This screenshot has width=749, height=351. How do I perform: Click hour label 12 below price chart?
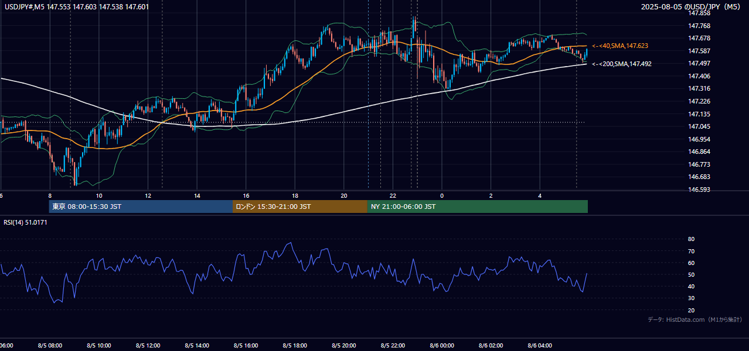pyautogui.click(x=148, y=195)
